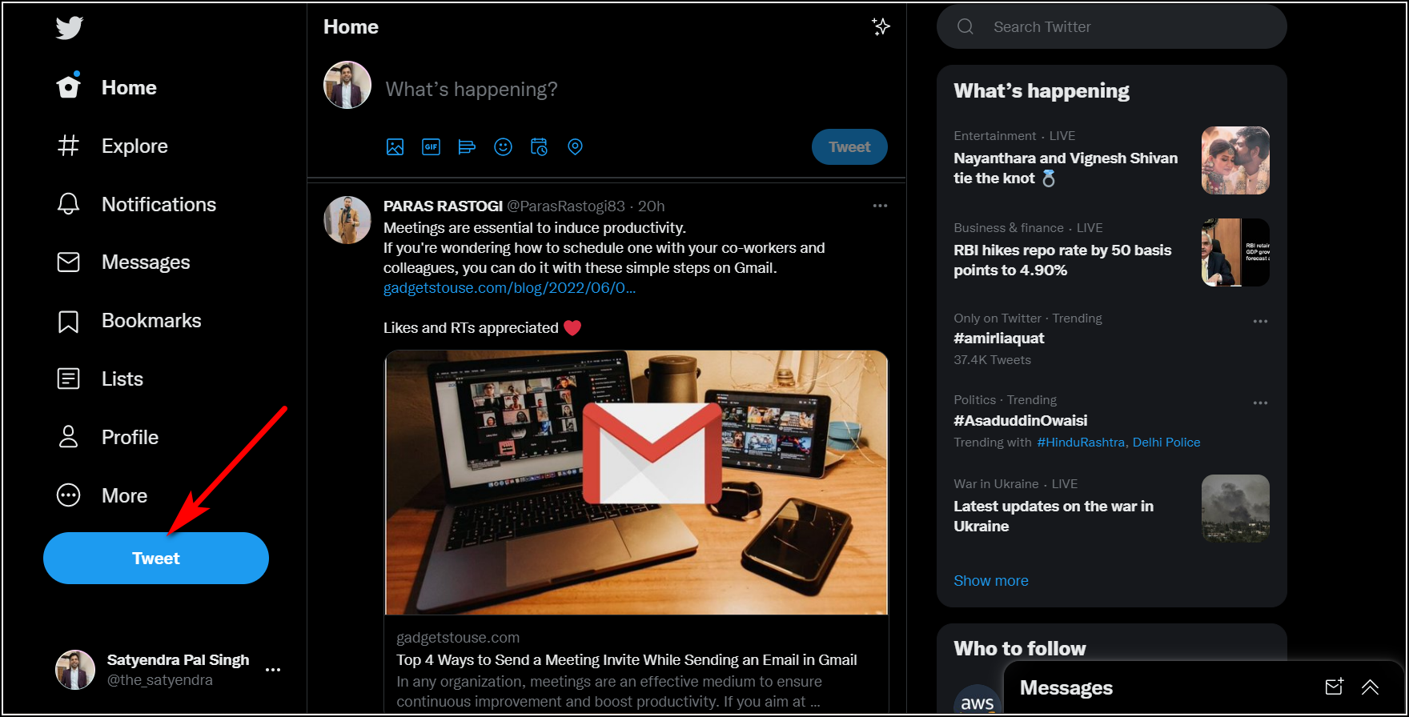Open the #AsaduddinOwaisi trend
This screenshot has height=717, width=1409.
[1020, 421]
